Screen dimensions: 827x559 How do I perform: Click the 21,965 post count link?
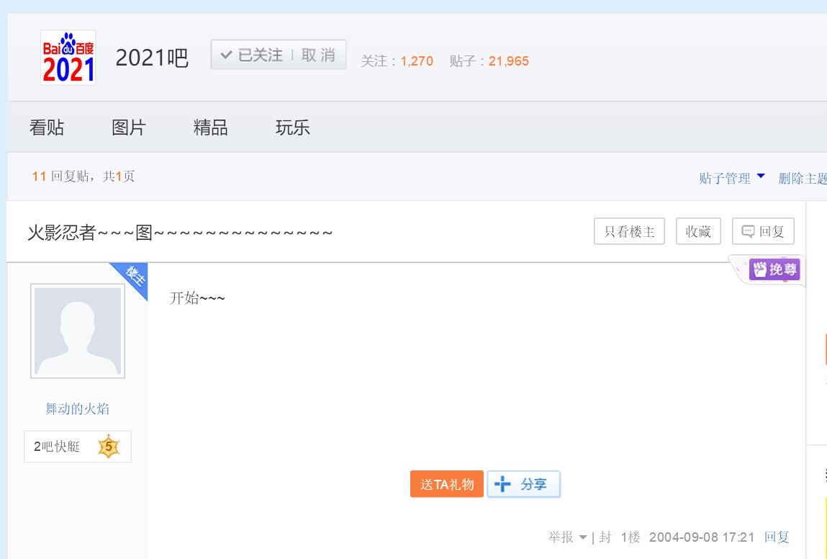point(509,61)
